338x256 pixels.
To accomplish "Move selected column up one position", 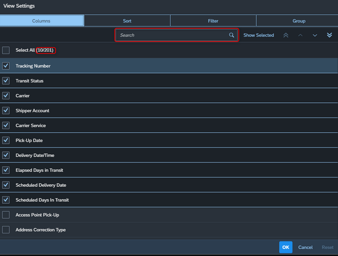I will (300, 35).
